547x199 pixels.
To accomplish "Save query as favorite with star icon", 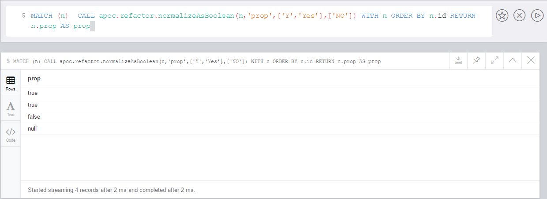I will (x=502, y=16).
